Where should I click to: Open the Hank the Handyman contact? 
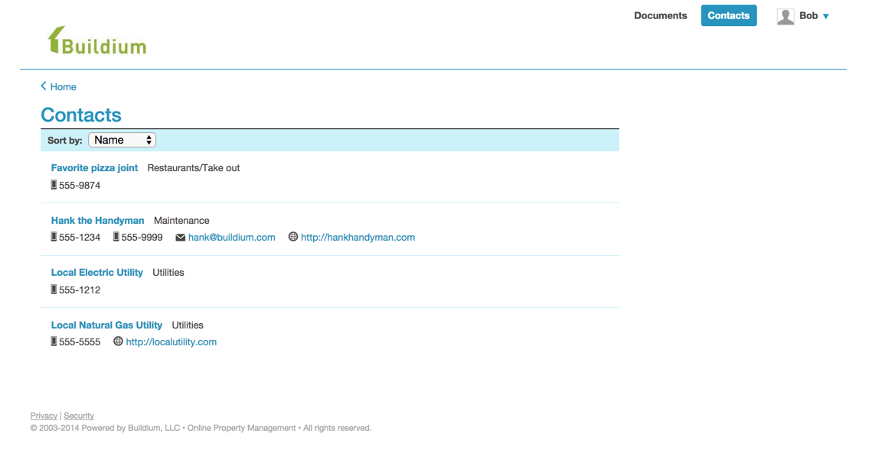[x=97, y=220]
